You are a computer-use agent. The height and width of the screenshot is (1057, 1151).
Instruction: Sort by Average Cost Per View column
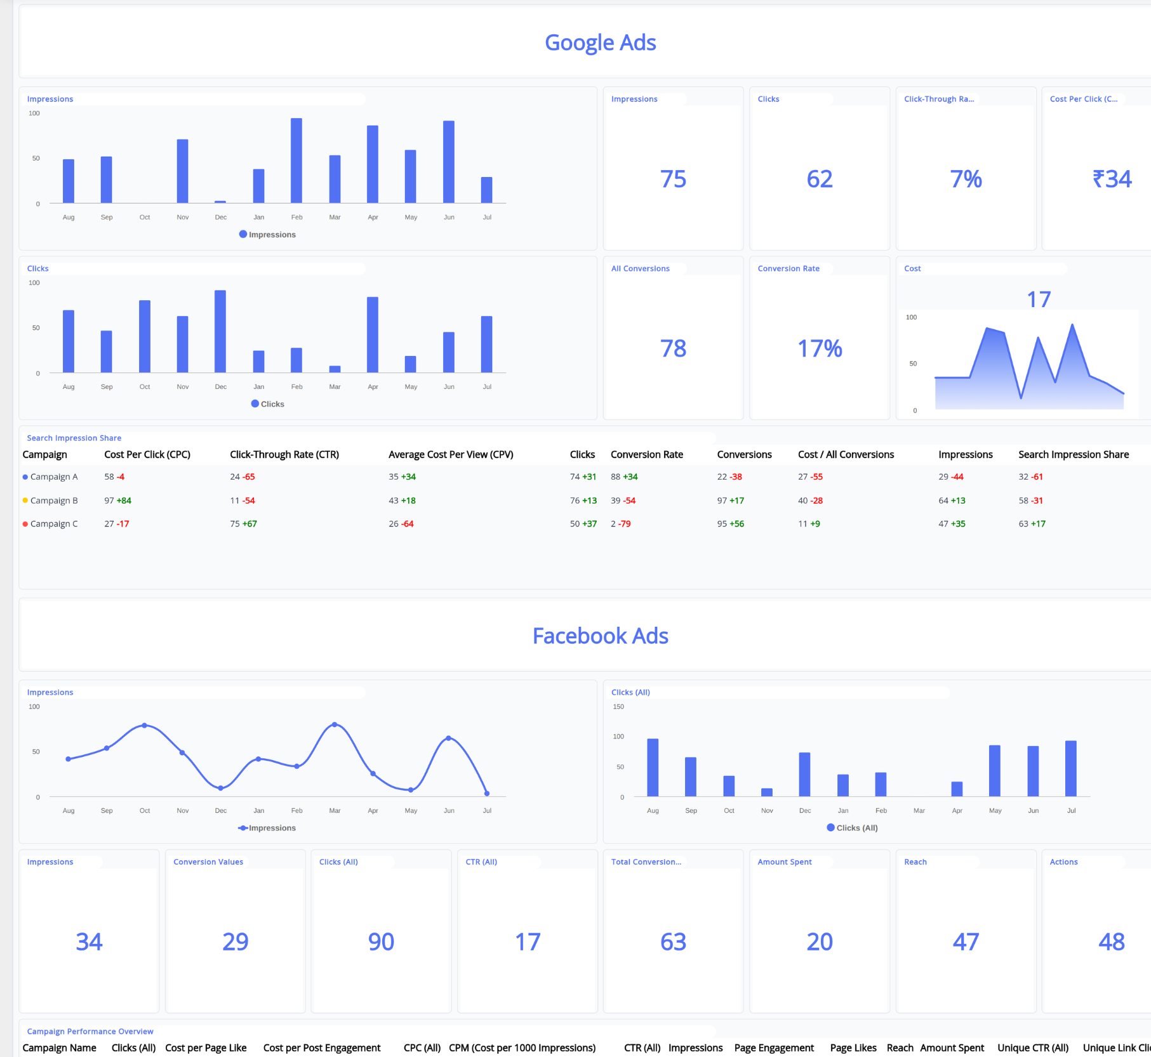(x=451, y=454)
